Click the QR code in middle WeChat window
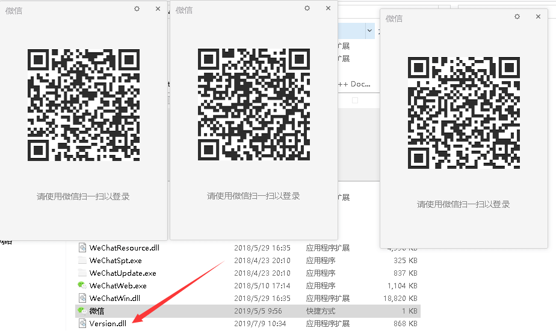The image size is (556, 331). (254, 105)
